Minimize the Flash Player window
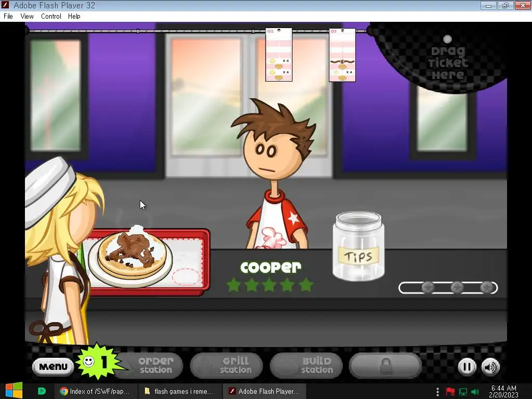This screenshot has width=532, height=399. [x=488, y=5]
